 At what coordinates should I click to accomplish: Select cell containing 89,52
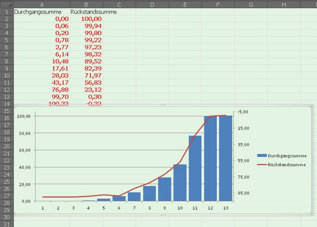point(87,62)
